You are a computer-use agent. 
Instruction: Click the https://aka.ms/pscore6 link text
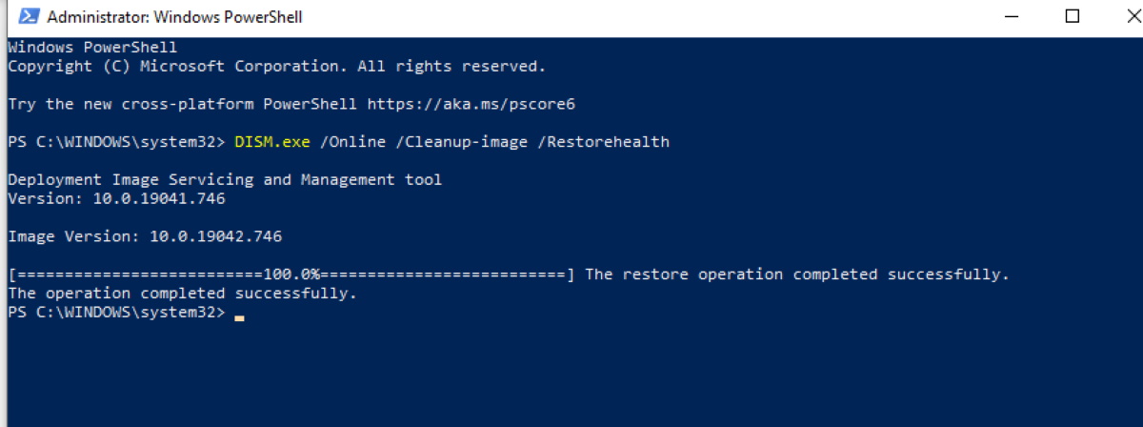pyautogui.click(x=471, y=104)
